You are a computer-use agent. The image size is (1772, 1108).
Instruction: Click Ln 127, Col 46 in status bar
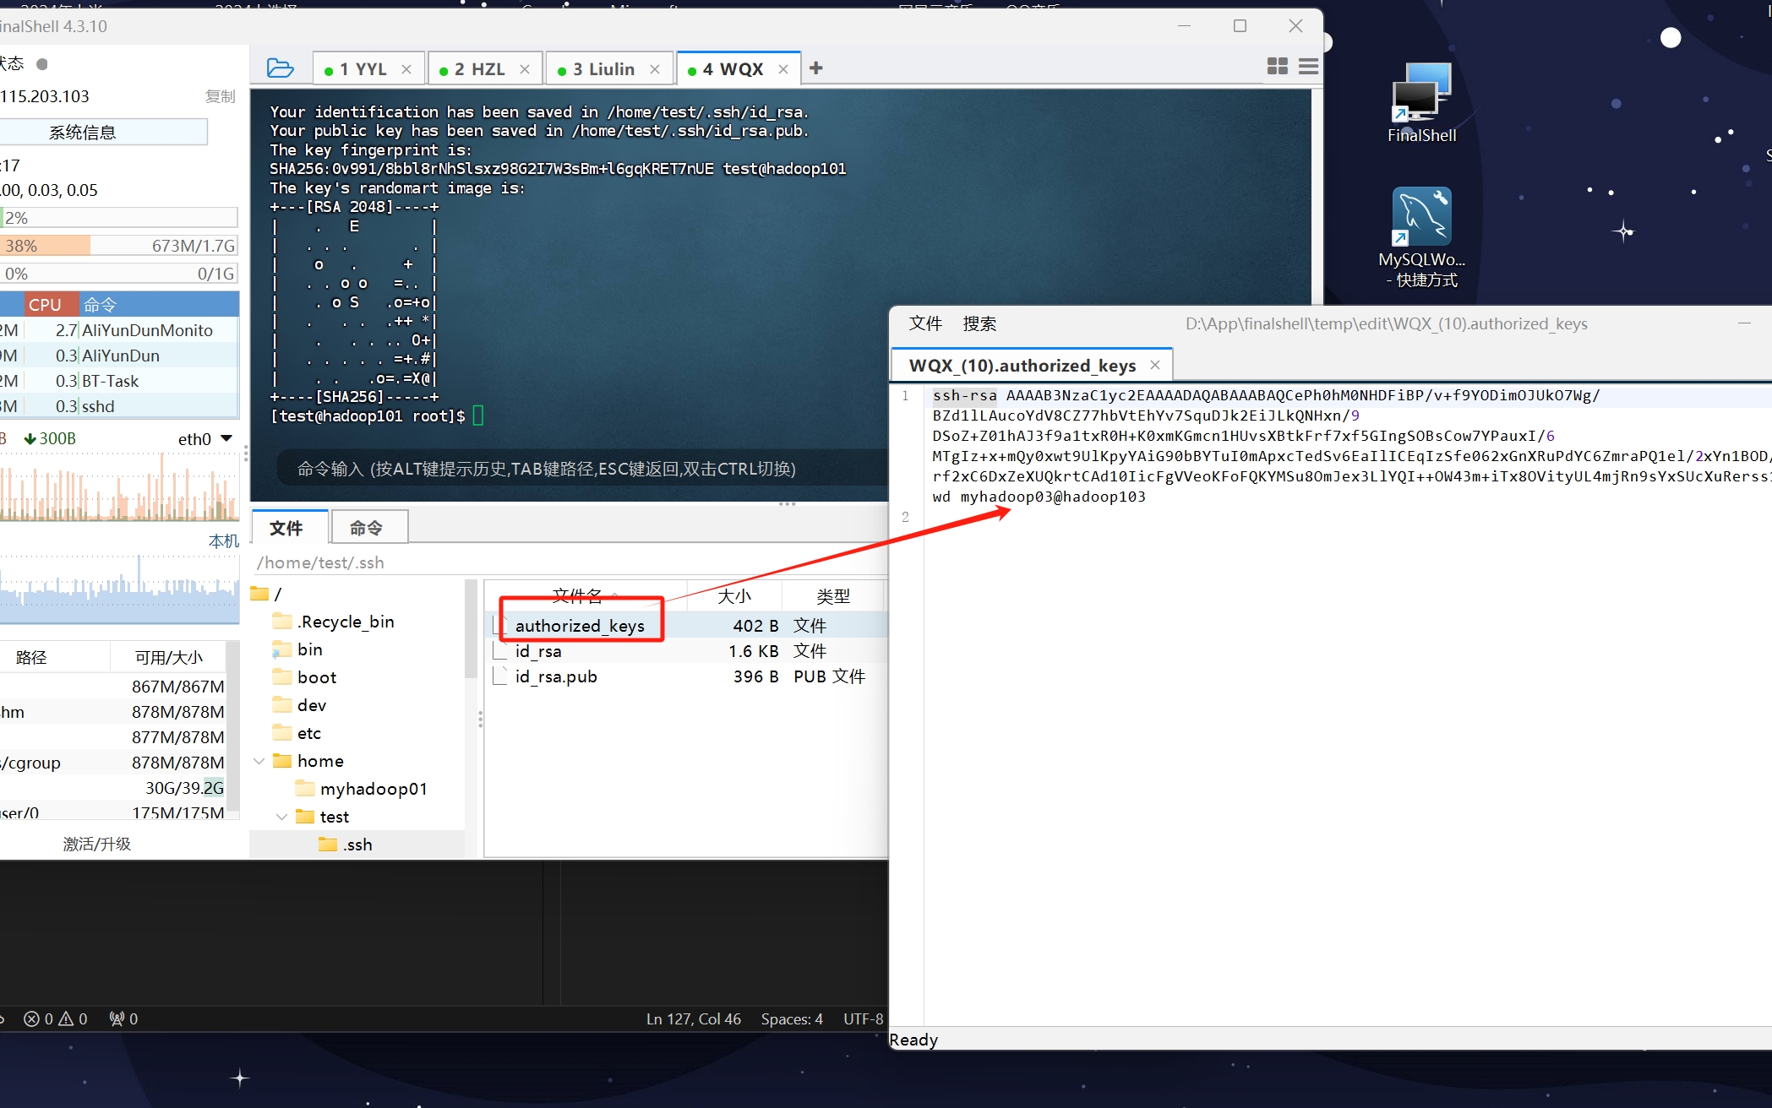pos(693,1018)
